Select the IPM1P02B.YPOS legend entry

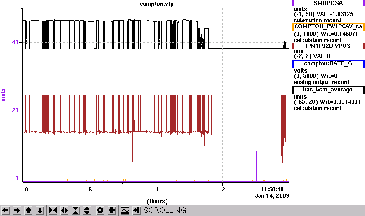[328, 46]
